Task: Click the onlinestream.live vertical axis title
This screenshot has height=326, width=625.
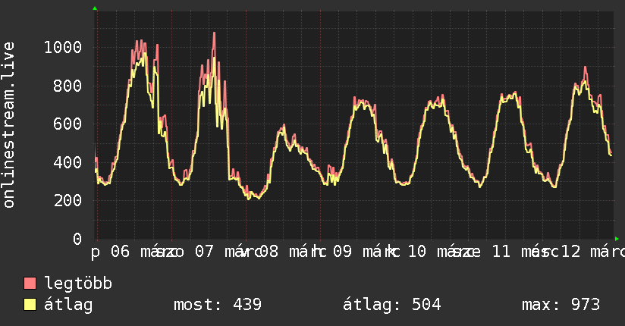Action: [8, 125]
